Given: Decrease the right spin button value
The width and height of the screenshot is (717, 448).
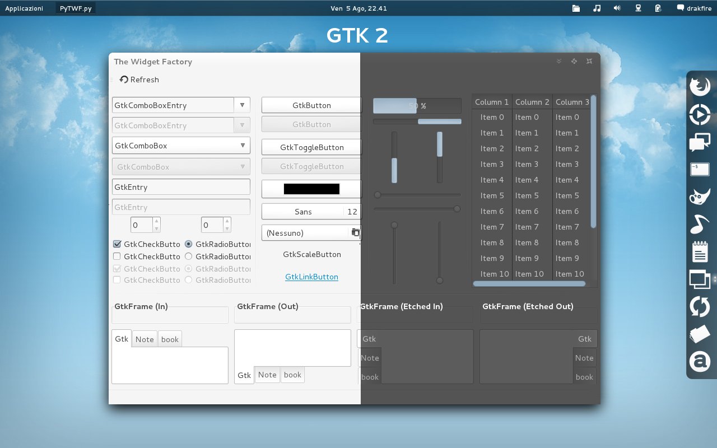Looking at the screenshot, I should click(227, 228).
